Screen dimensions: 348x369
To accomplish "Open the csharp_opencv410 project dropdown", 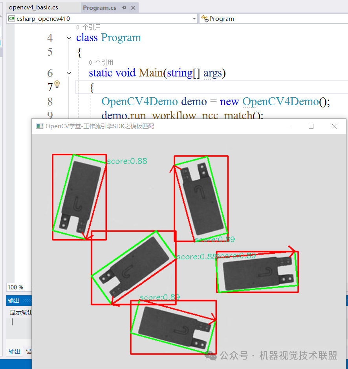I will coord(194,18).
